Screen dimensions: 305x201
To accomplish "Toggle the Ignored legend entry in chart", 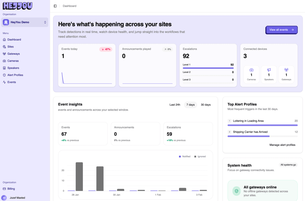I will point(200,156).
